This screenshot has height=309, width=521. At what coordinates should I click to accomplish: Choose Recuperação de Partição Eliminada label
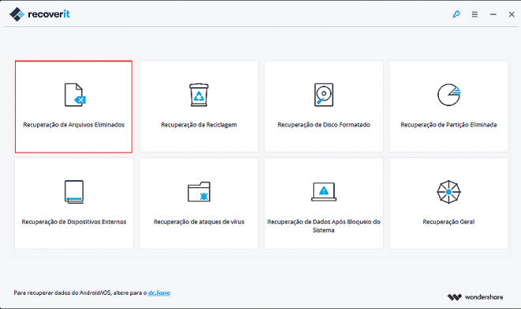[448, 125]
